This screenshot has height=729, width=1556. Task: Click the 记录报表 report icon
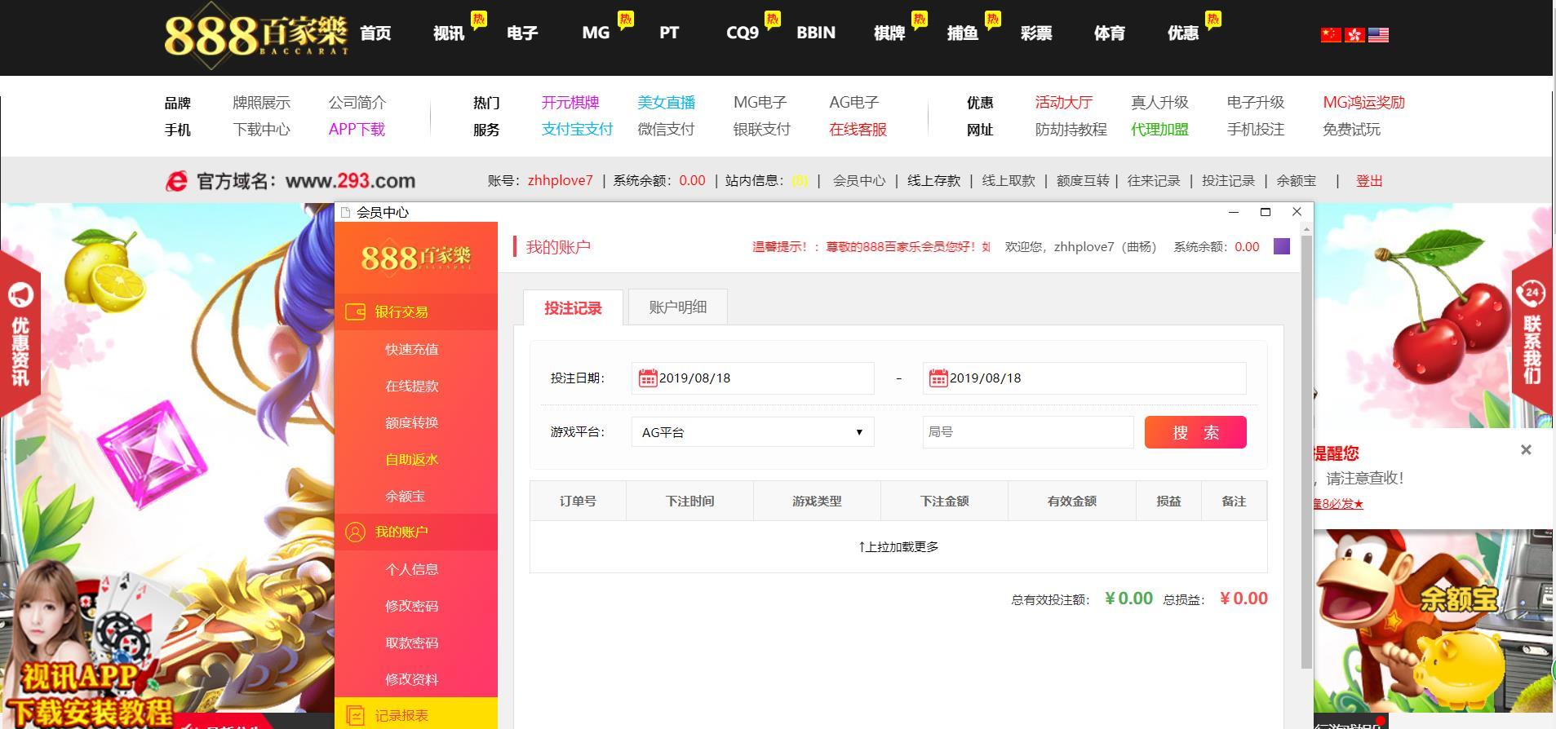[355, 715]
